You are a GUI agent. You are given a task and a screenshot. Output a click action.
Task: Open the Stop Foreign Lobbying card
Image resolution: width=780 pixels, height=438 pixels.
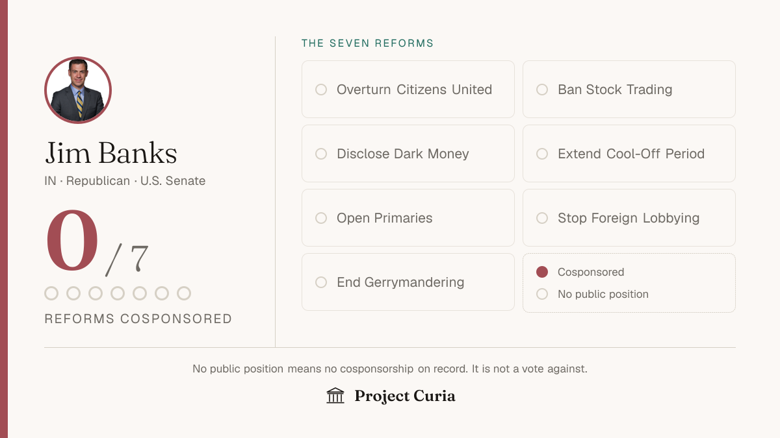(629, 218)
